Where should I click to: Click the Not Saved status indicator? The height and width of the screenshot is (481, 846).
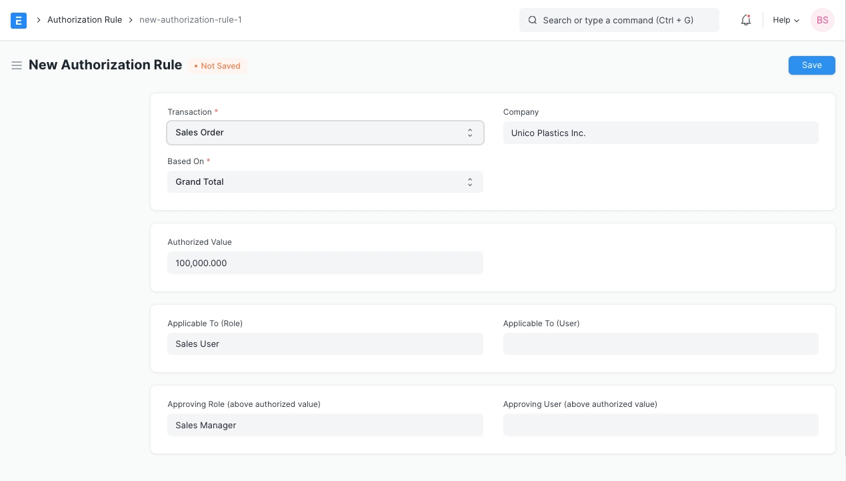217,66
